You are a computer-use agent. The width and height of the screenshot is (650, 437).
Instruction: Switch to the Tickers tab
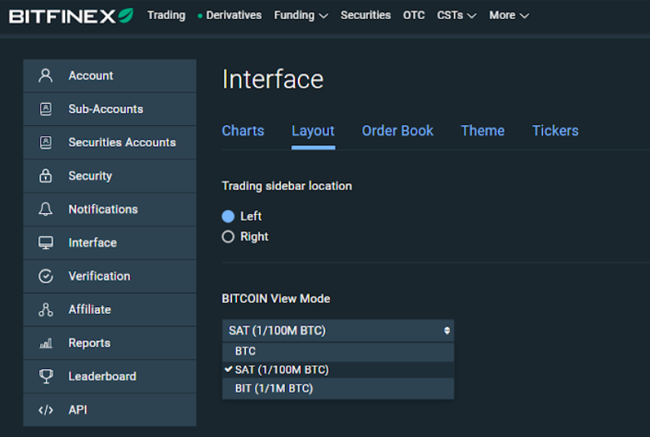click(x=555, y=131)
